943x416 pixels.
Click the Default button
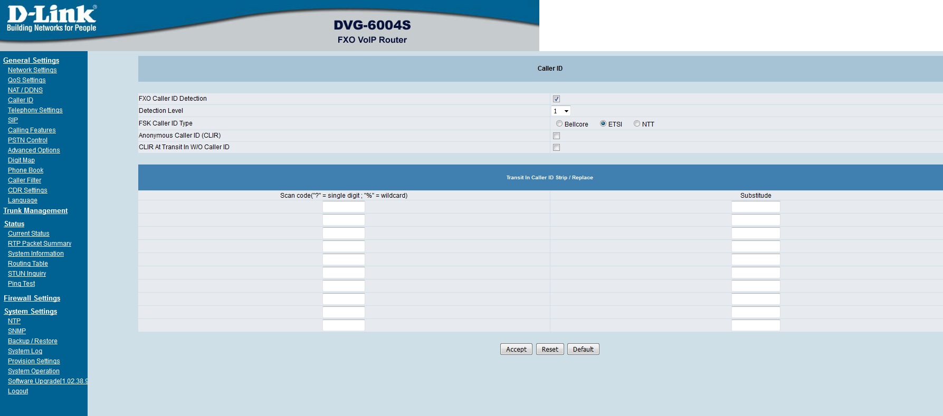click(x=583, y=350)
